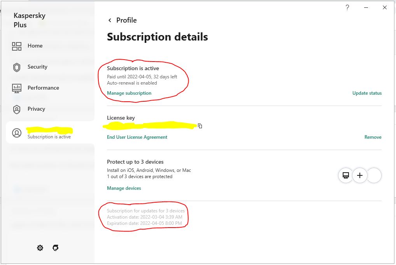Screen dimensions: 396x265
Task: Click the profile avatar icon in sidebar
Action: point(17,133)
